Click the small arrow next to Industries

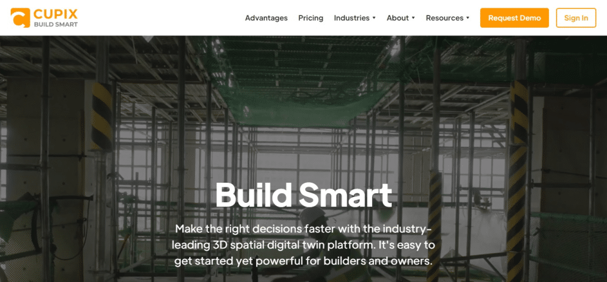[374, 18]
